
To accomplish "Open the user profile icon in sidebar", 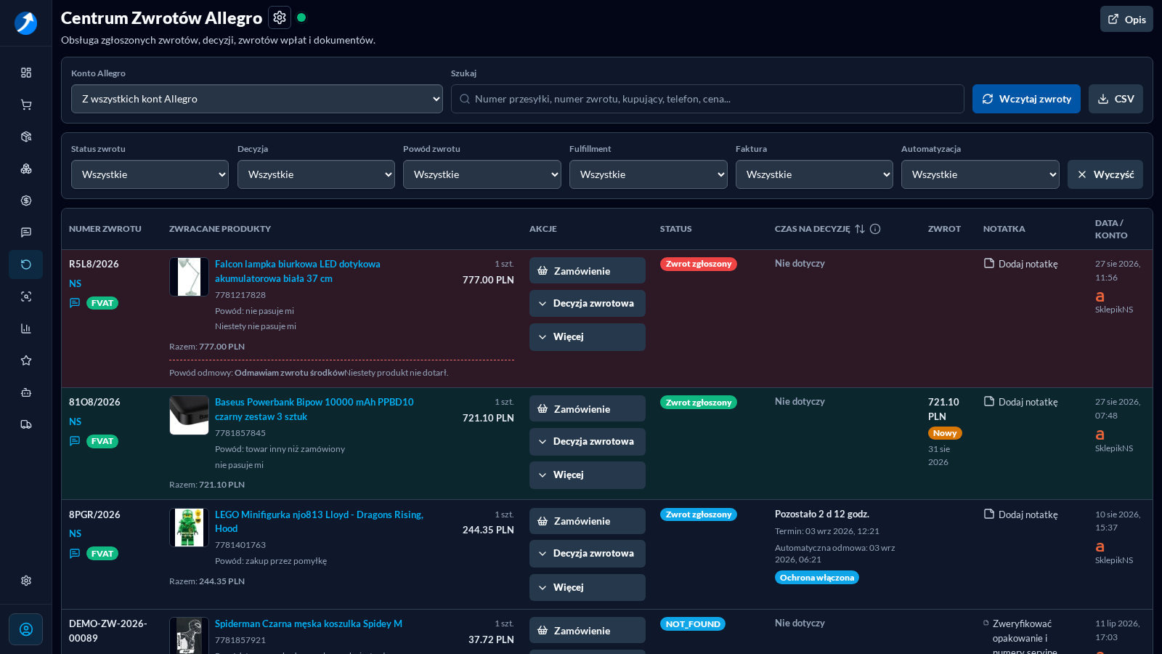I will 26,629.
